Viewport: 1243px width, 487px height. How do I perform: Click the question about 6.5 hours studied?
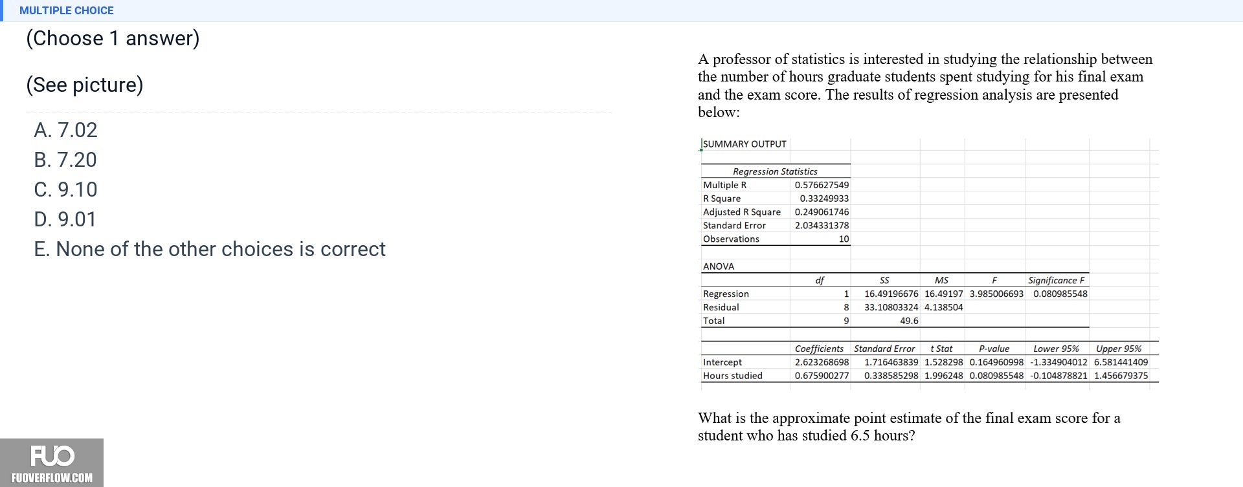[909, 427]
